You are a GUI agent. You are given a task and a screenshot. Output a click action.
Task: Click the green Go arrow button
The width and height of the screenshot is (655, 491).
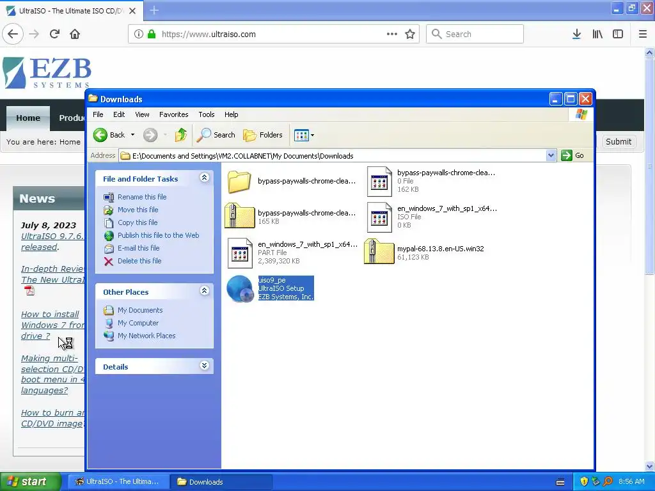567,155
